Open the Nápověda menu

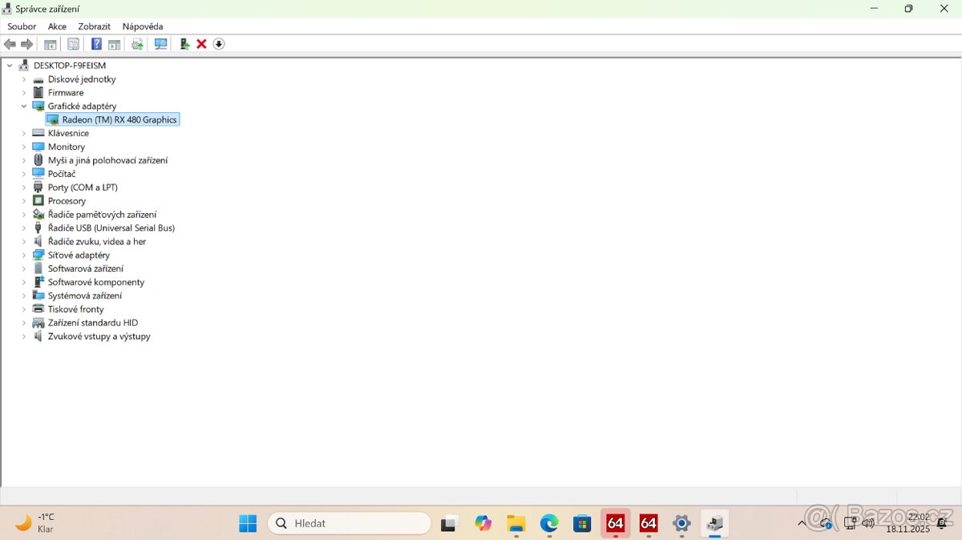click(143, 26)
